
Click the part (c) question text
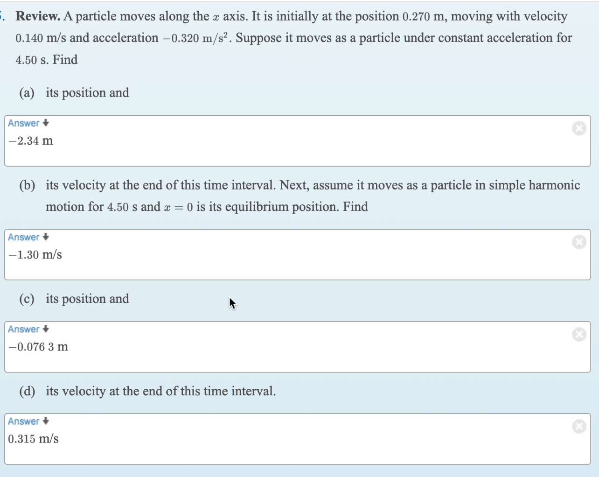pos(87,299)
